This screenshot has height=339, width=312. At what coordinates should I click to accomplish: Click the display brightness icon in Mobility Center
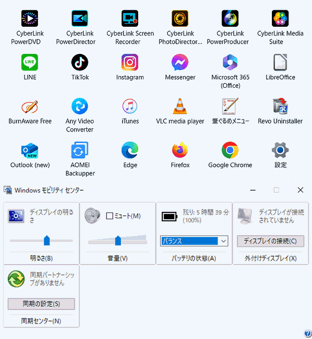tap(16, 216)
